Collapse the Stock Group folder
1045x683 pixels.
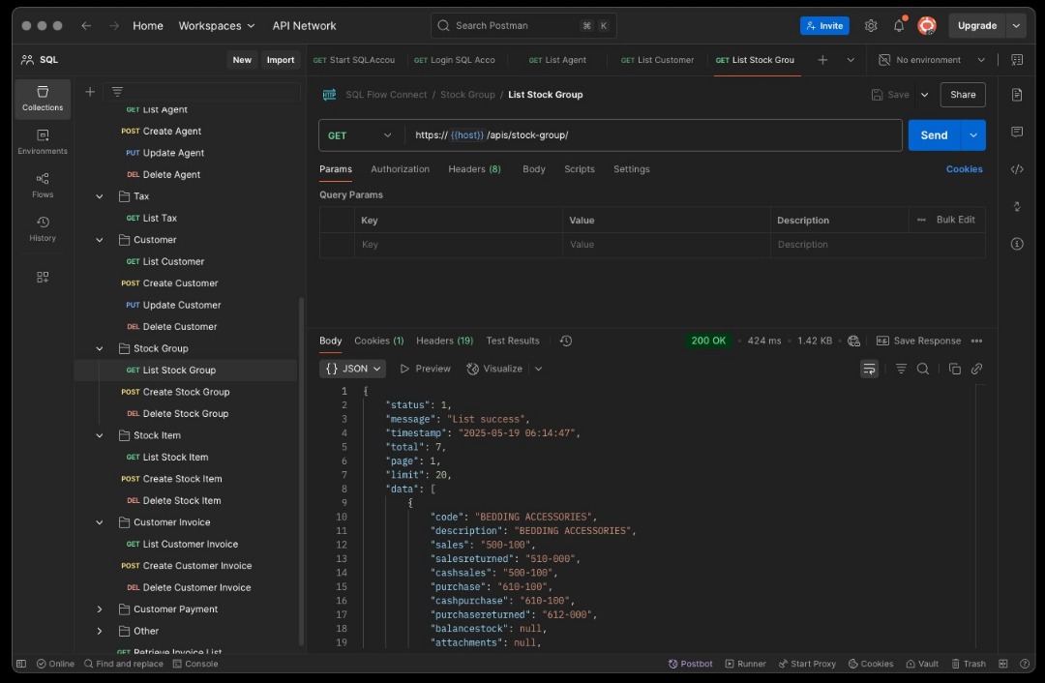coord(100,348)
